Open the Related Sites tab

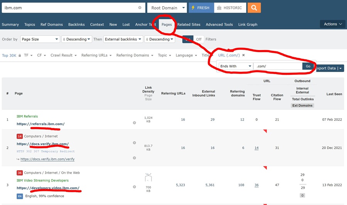(x=189, y=25)
